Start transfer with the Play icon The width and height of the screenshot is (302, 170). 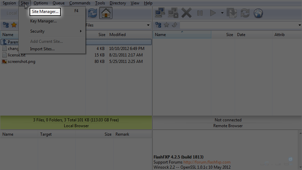point(213,13)
